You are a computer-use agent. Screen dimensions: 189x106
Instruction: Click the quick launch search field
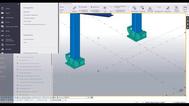coord(179,4)
